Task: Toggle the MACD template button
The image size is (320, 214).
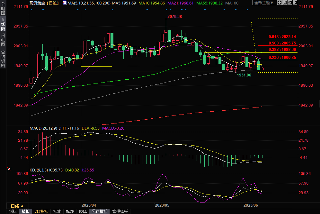Action: tap(70, 211)
